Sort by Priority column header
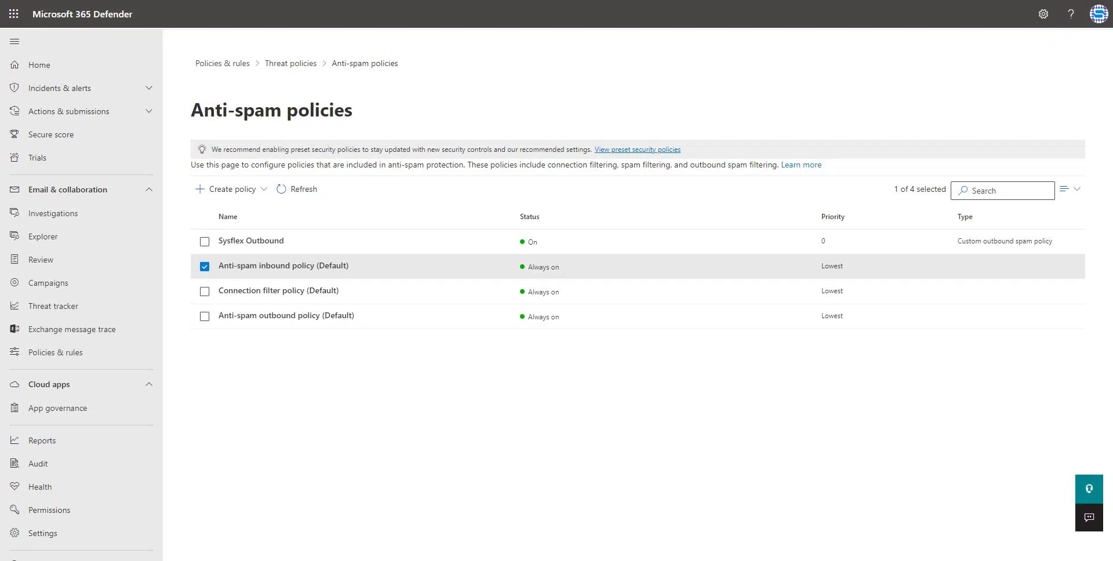This screenshot has height=561, width=1113. point(832,217)
